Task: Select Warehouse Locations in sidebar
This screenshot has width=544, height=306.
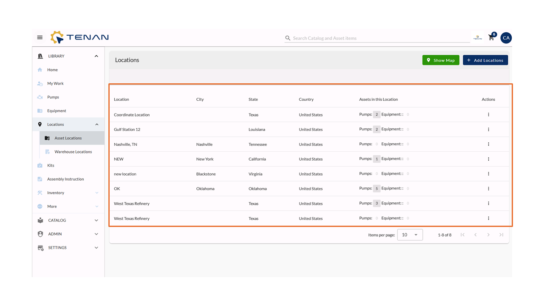Action: tap(73, 152)
